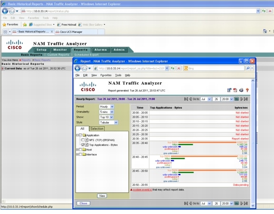Screen dimensions: 274x214
Task: Expand the Host tree node
Action: 77,150
